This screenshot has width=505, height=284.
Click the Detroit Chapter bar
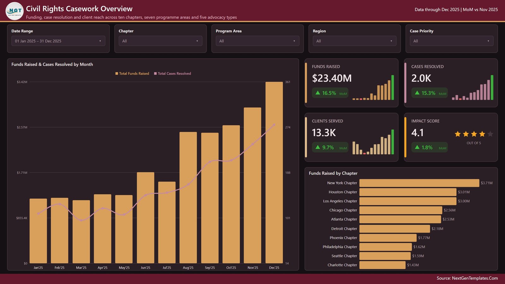pos(395,229)
